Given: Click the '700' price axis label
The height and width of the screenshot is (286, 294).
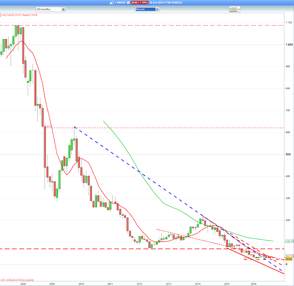Looking at the screenshot, I should 288,111.
